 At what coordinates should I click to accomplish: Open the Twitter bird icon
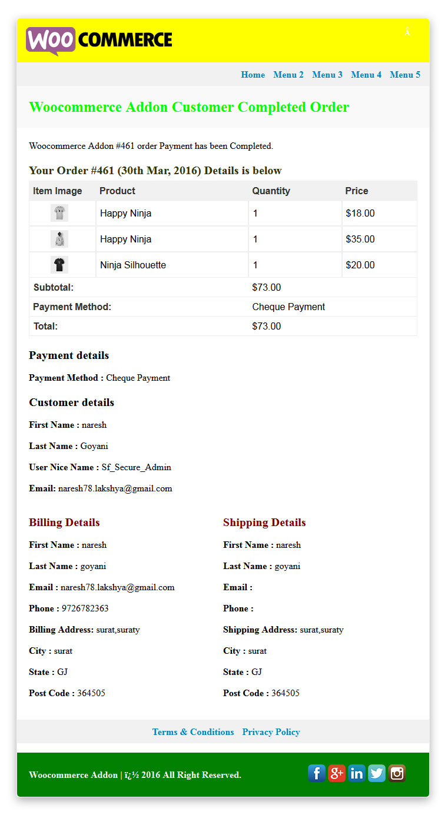pos(377,773)
